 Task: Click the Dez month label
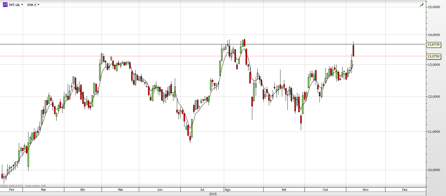[405, 190]
